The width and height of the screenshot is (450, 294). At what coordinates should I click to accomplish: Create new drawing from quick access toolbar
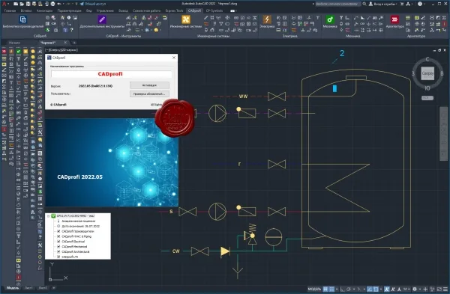pos(16,4)
